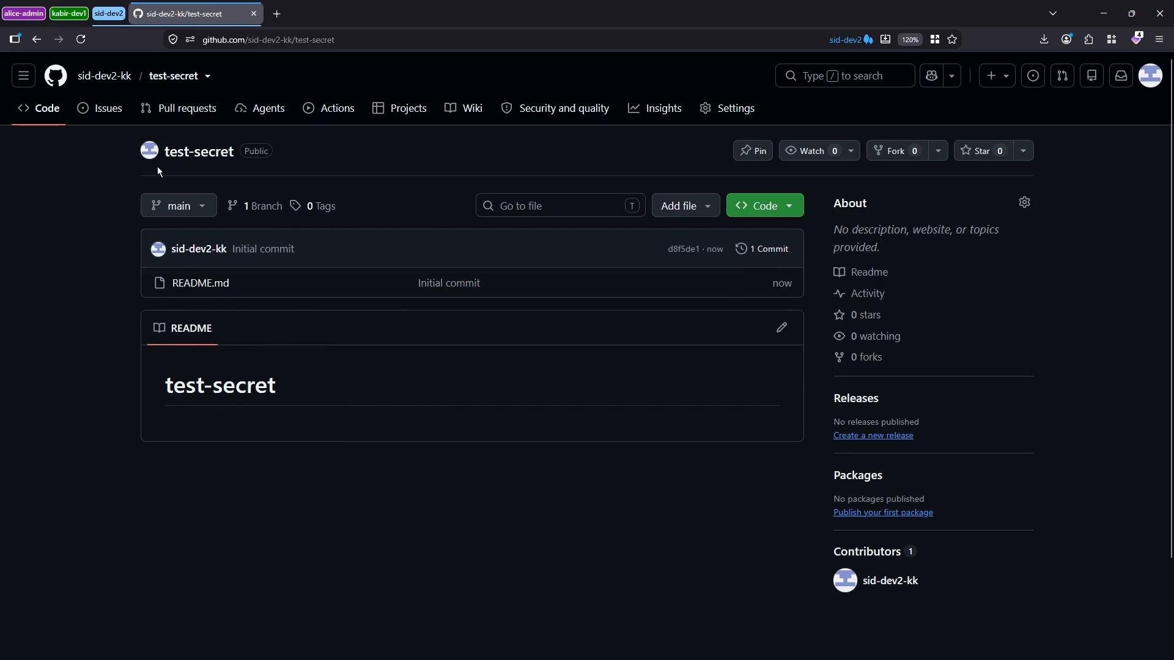Open the Copilot chat icon
This screenshot has height=660, width=1174.
coord(931,76)
